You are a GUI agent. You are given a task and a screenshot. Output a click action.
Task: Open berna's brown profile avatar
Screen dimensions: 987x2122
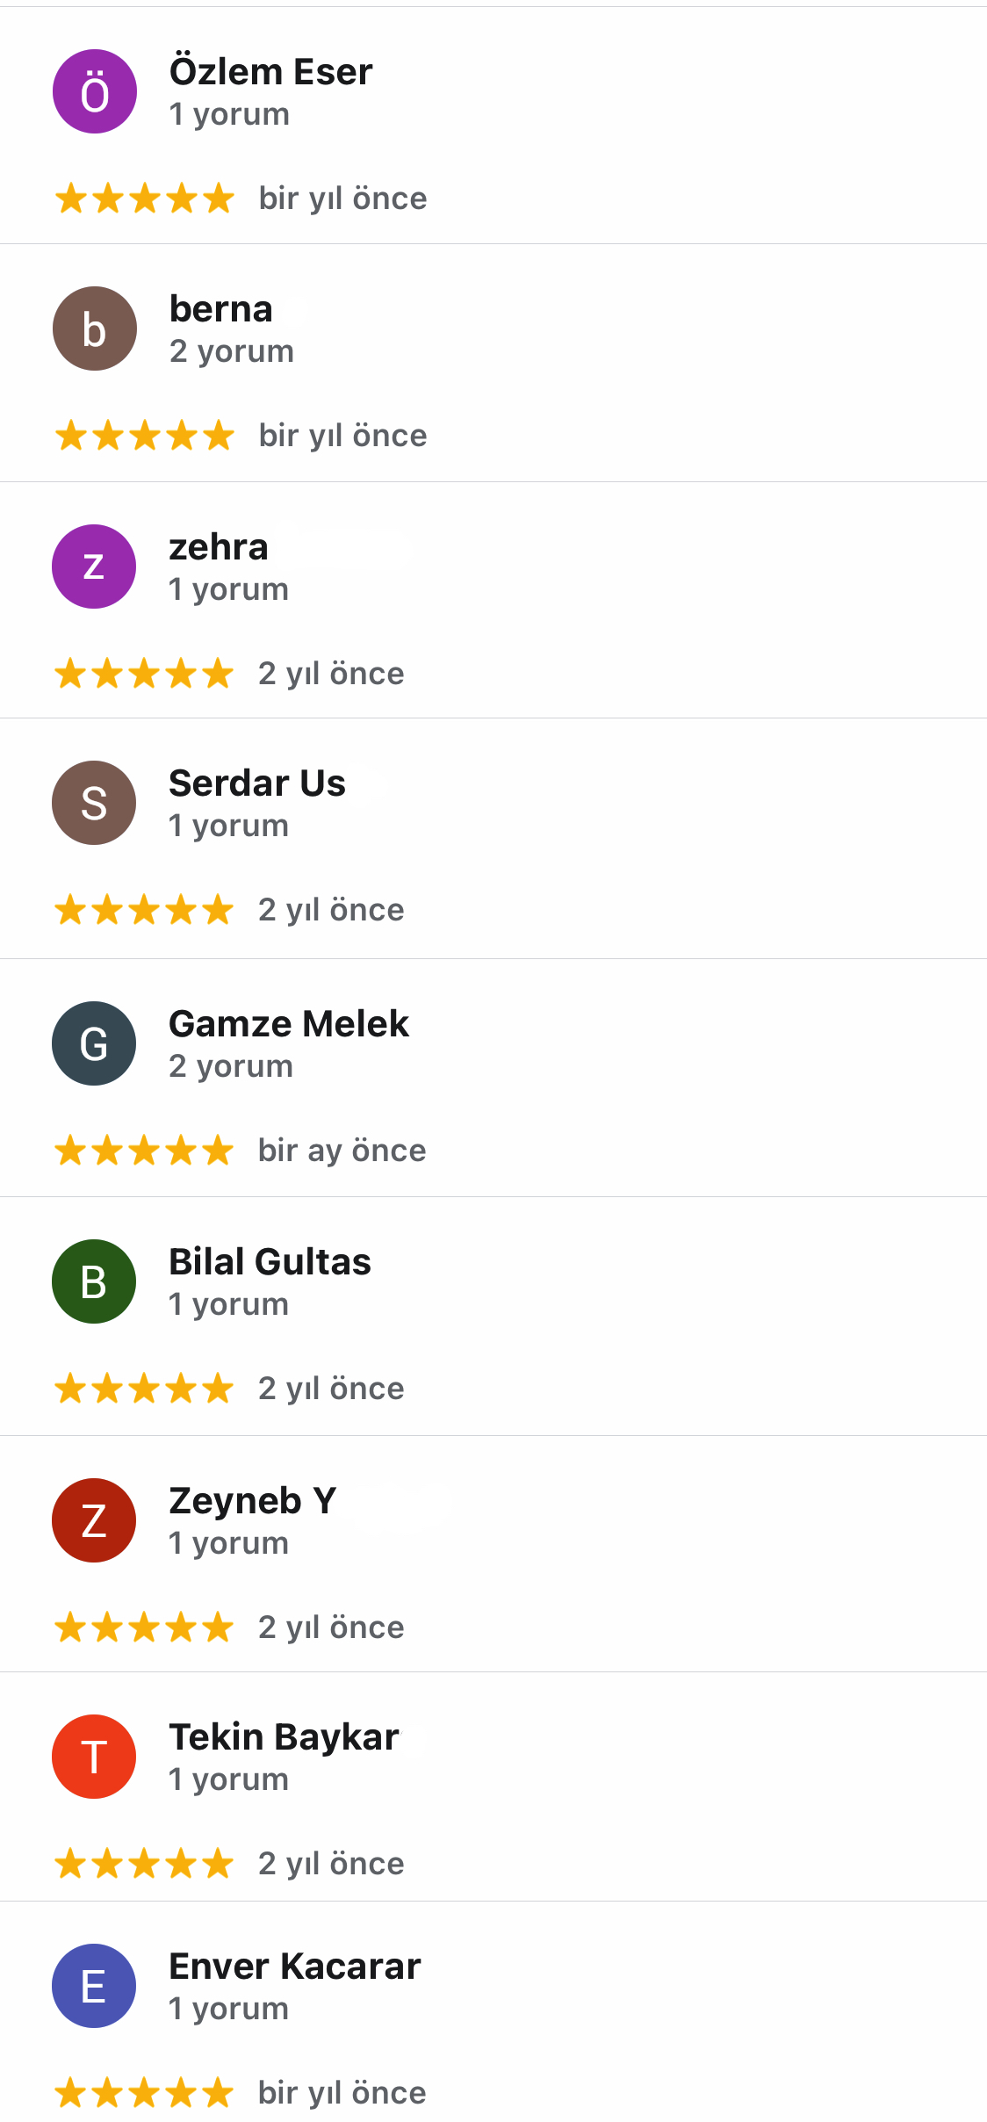coord(95,328)
